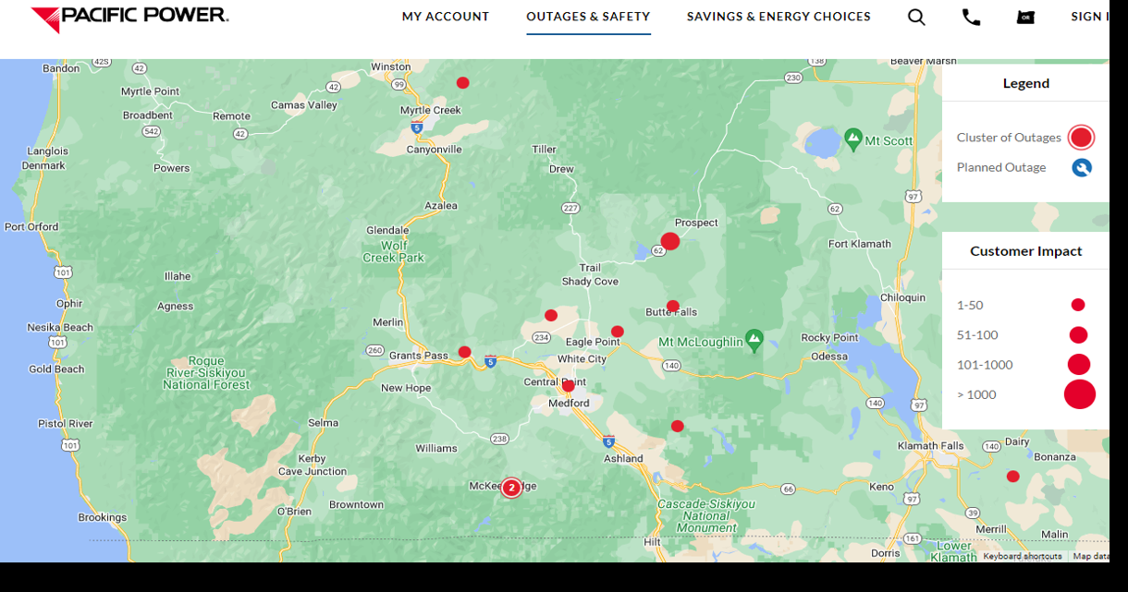
Task: Click the 51-100 customer impact dot
Action: 1078,334
